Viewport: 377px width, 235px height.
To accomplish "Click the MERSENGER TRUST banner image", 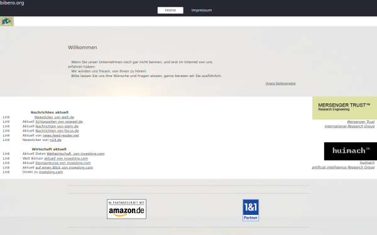I will point(344,108).
